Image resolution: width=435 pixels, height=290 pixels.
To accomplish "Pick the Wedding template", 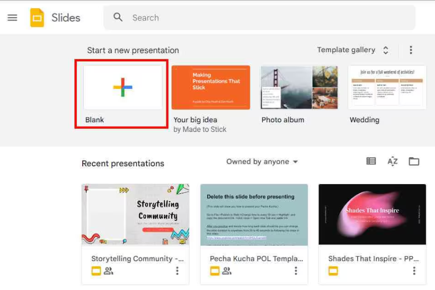I will (387, 87).
